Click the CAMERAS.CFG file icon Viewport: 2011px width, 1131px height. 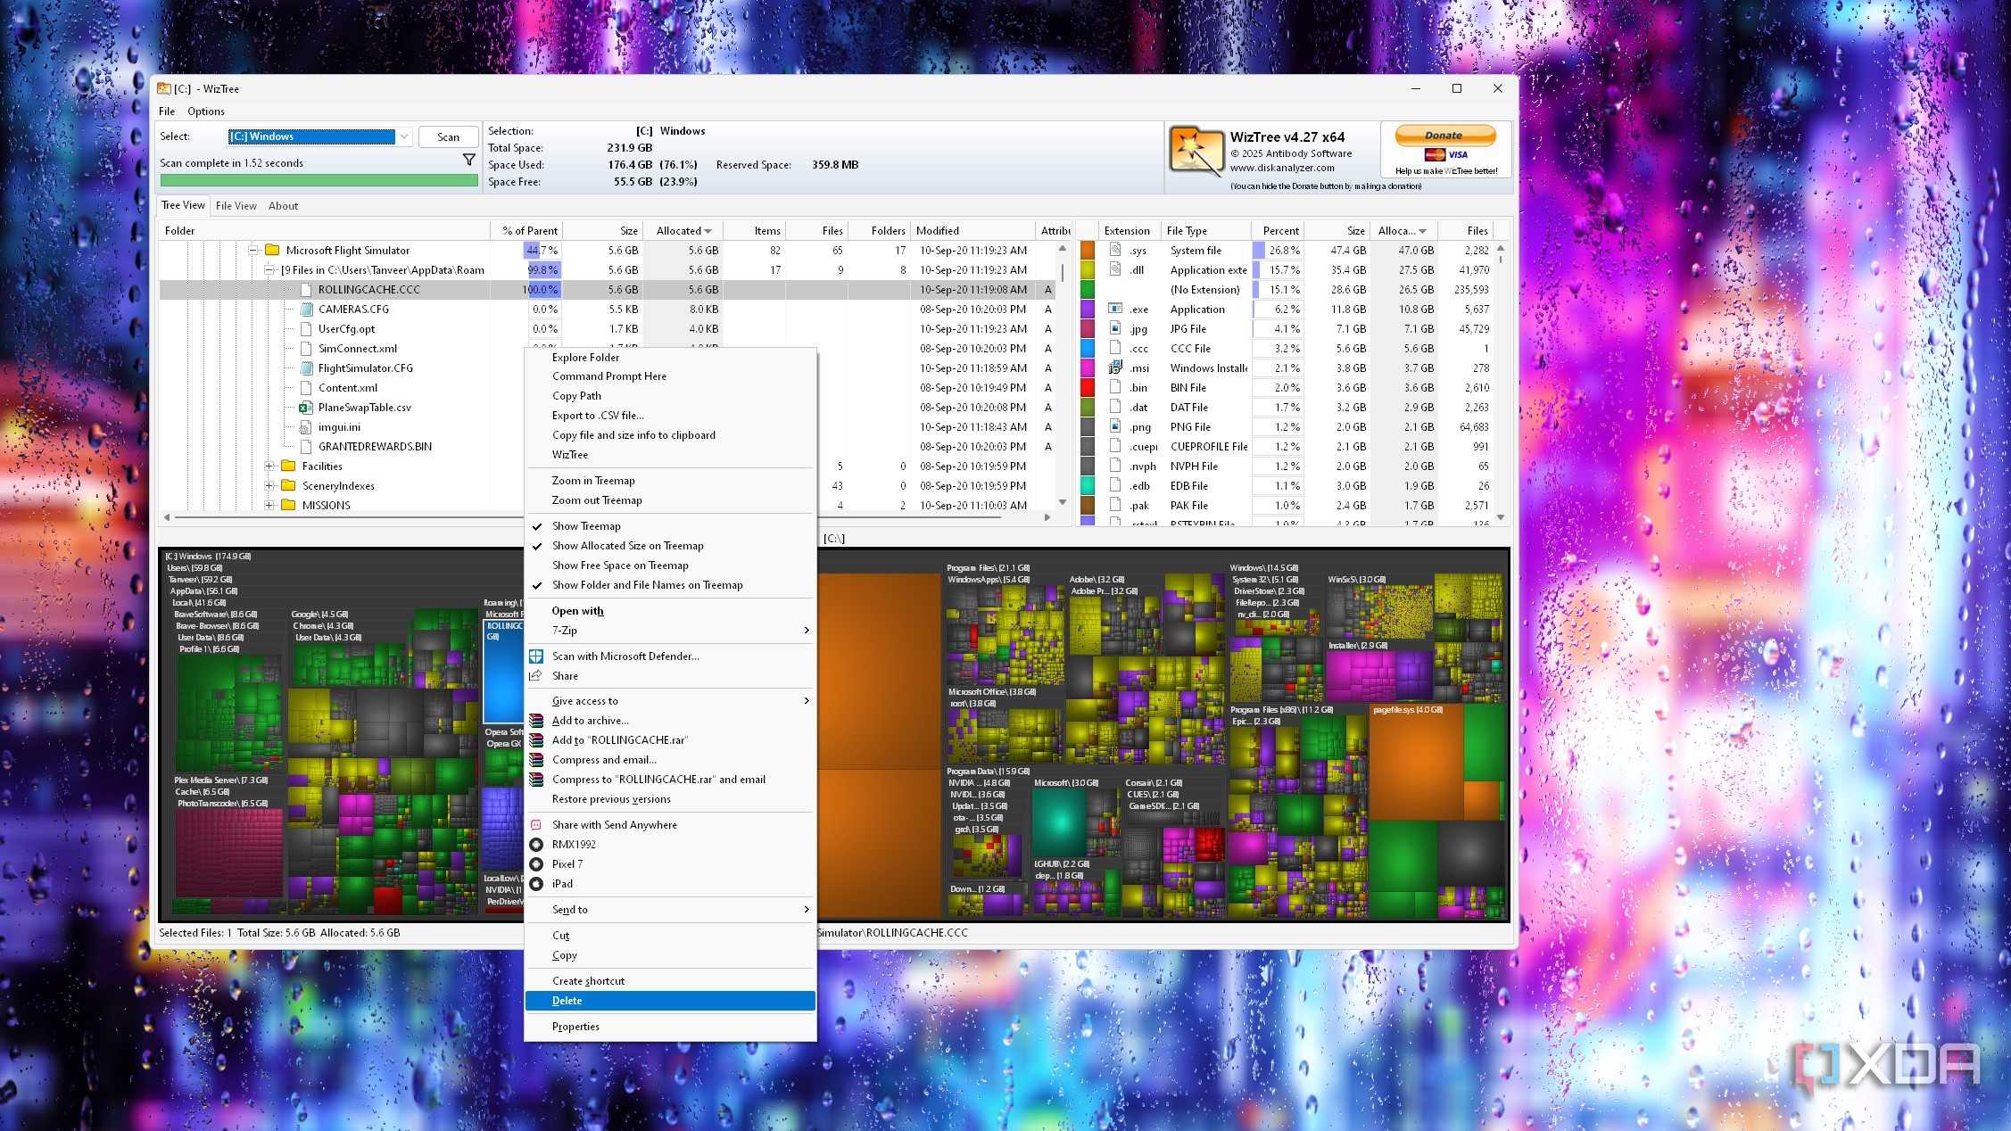pyautogui.click(x=307, y=310)
